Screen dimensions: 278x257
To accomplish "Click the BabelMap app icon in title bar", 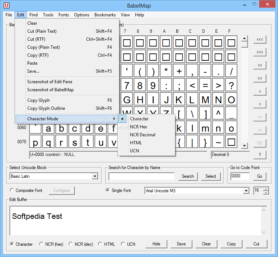I will pos(7,5).
